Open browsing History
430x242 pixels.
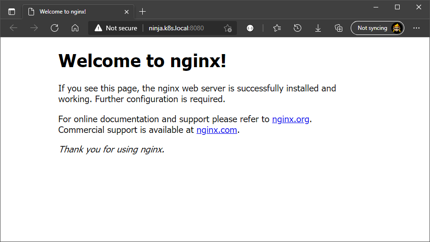point(297,28)
